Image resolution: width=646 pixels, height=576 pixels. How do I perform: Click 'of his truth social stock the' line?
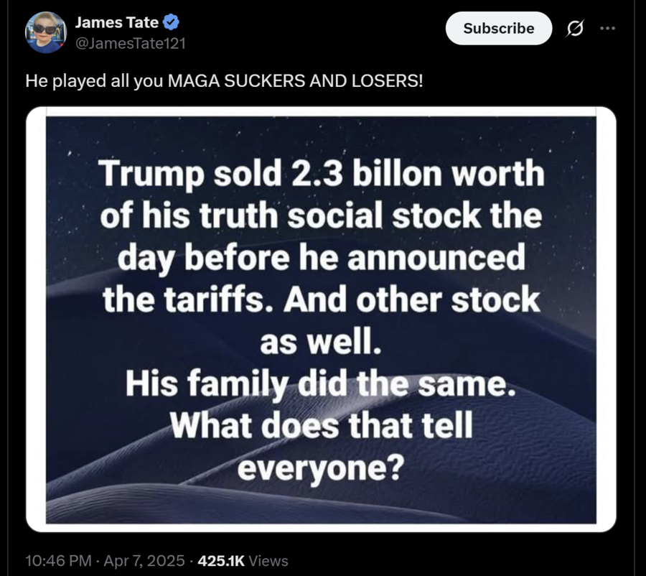pyautogui.click(x=321, y=215)
